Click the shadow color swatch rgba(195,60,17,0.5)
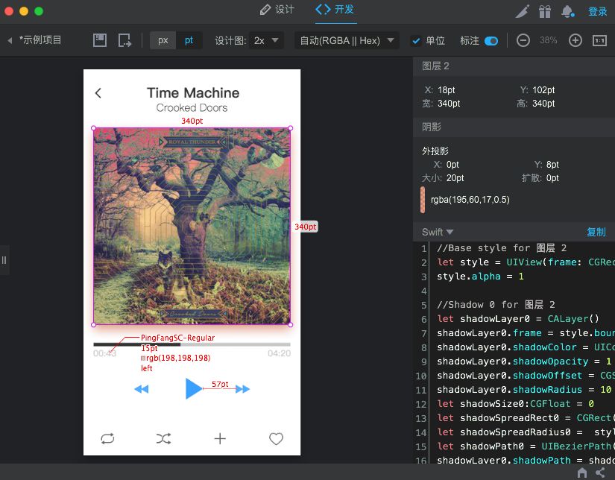Screen dimensions: 615x480 (x=423, y=200)
